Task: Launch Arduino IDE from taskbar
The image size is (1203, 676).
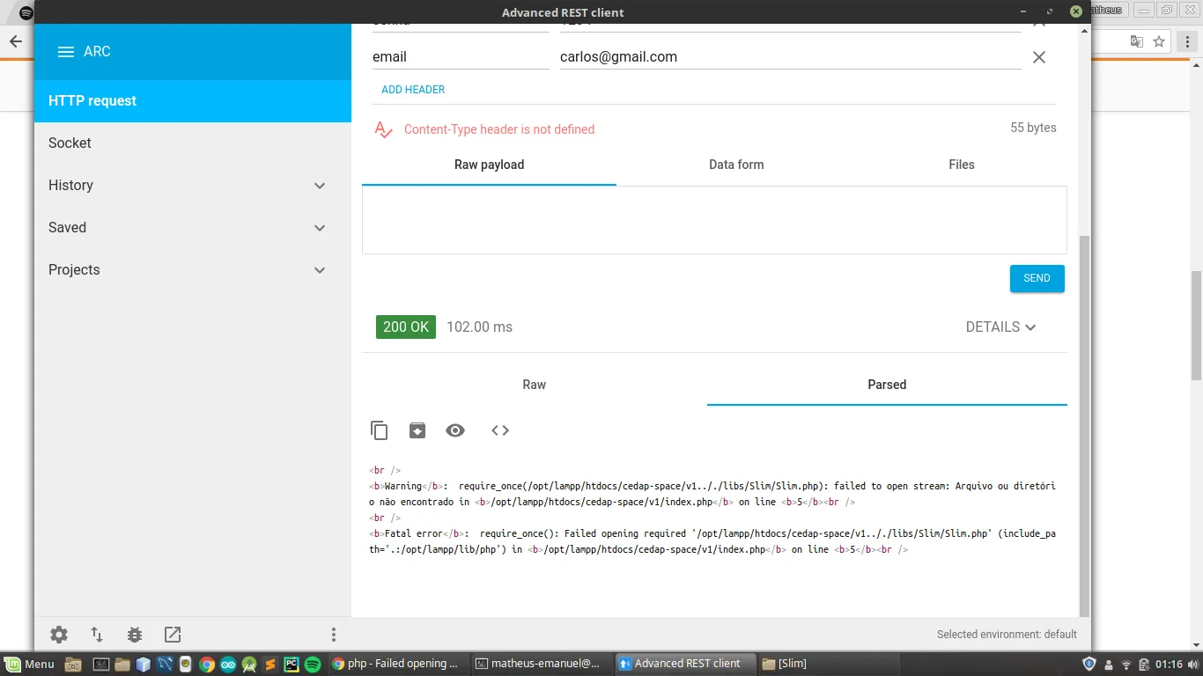Action: 228,665
